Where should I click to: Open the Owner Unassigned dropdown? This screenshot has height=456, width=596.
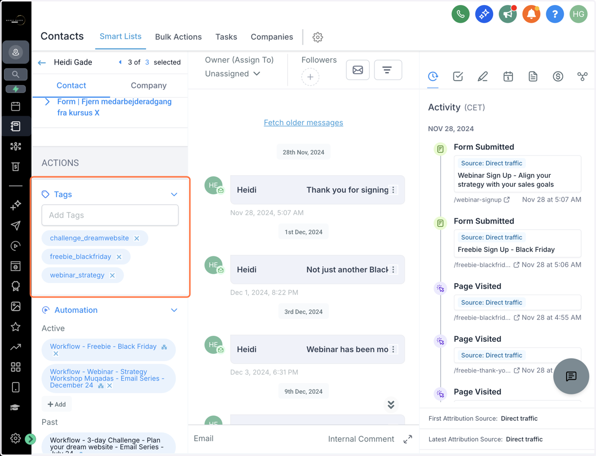point(233,74)
